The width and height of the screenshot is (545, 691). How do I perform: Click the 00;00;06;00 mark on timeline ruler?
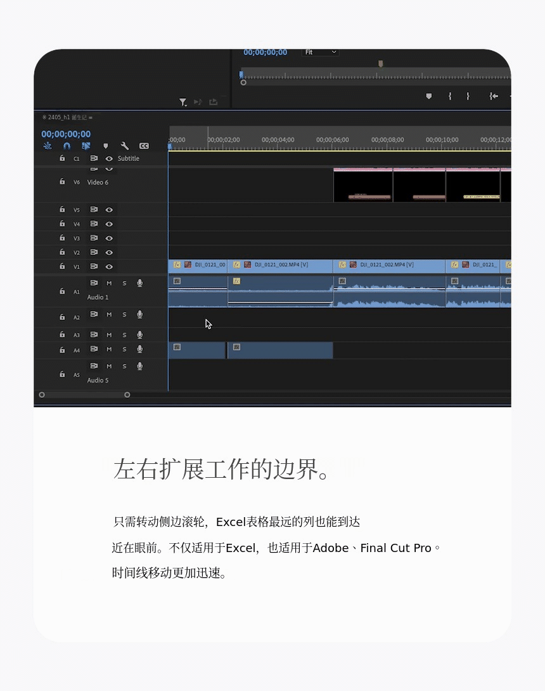tap(333, 140)
